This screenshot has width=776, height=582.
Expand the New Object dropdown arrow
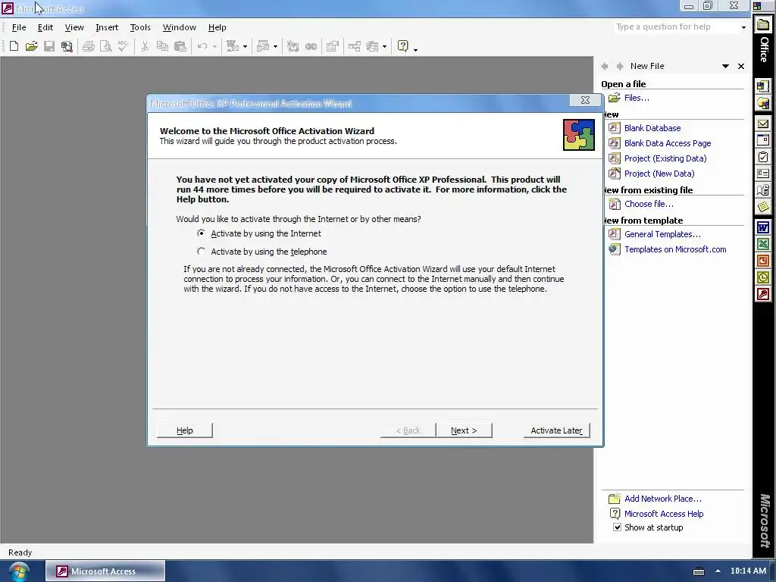point(384,46)
